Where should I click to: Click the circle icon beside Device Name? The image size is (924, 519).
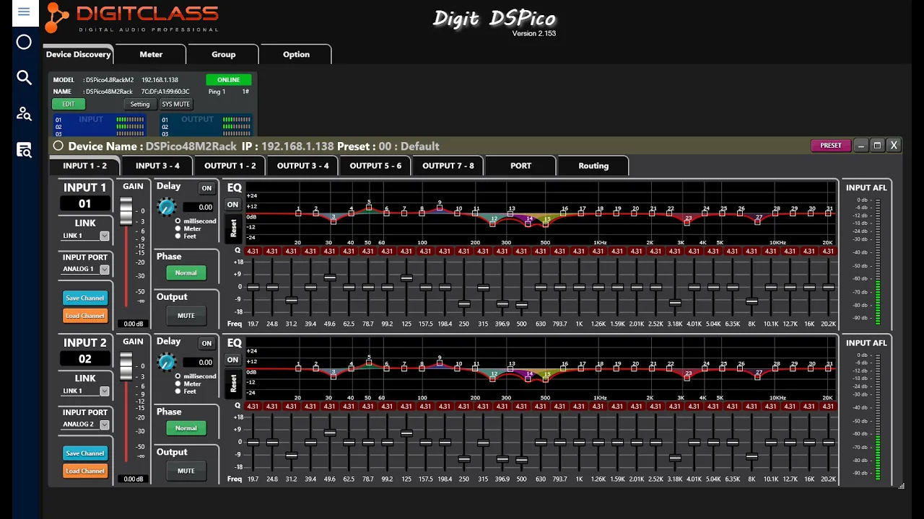(58, 146)
